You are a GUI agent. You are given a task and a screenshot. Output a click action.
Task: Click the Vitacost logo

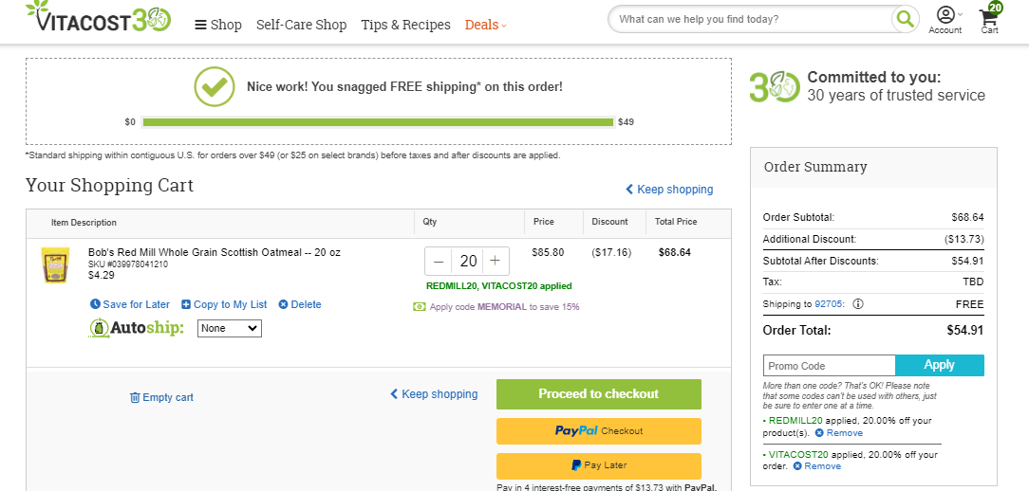coord(99,16)
